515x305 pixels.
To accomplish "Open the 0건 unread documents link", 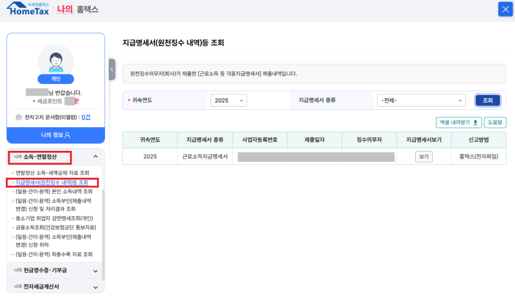I will point(86,118).
